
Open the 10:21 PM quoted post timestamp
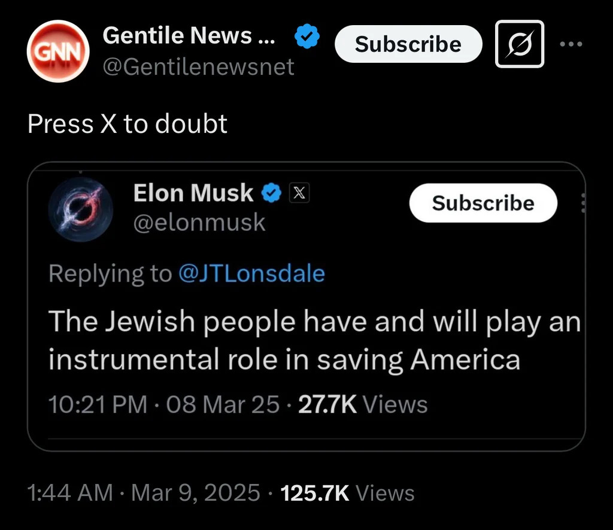click(163, 405)
